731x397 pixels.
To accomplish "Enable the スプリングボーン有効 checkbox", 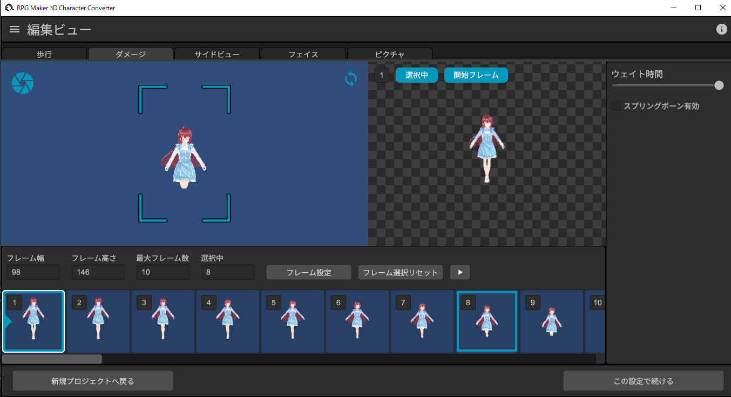I will (616, 106).
